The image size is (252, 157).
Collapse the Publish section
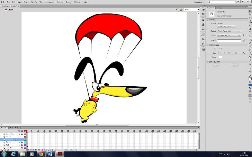coord(207,20)
